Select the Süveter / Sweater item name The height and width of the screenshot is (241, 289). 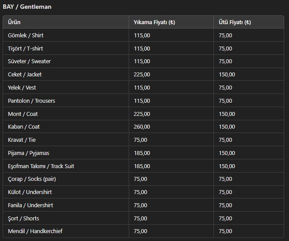29,61
